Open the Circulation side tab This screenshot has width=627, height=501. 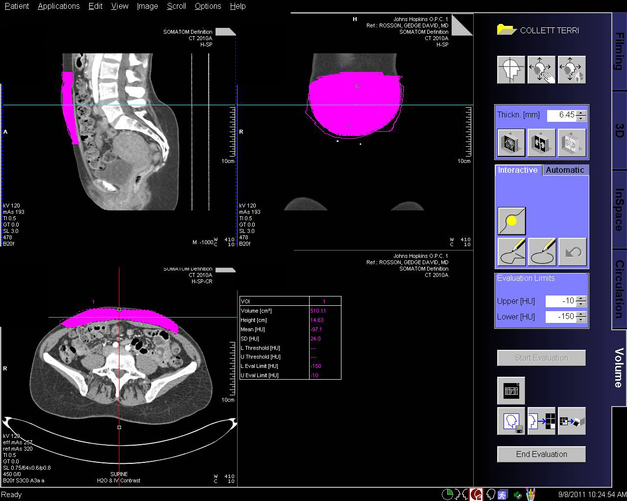click(619, 289)
